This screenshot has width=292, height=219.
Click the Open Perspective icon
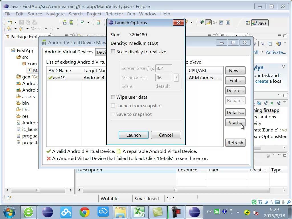pos(248,23)
